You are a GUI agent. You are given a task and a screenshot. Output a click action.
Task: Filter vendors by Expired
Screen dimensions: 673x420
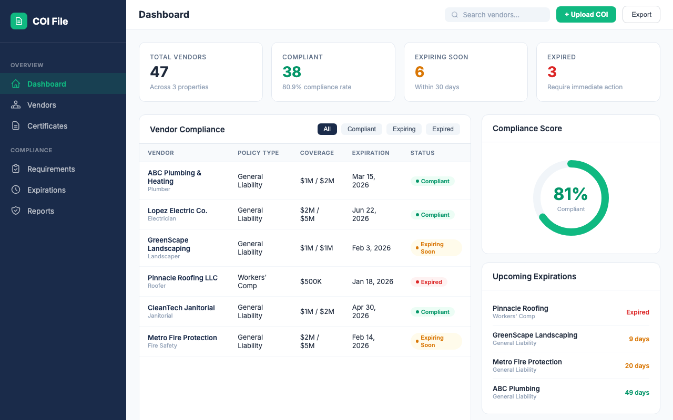[x=443, y=129]
